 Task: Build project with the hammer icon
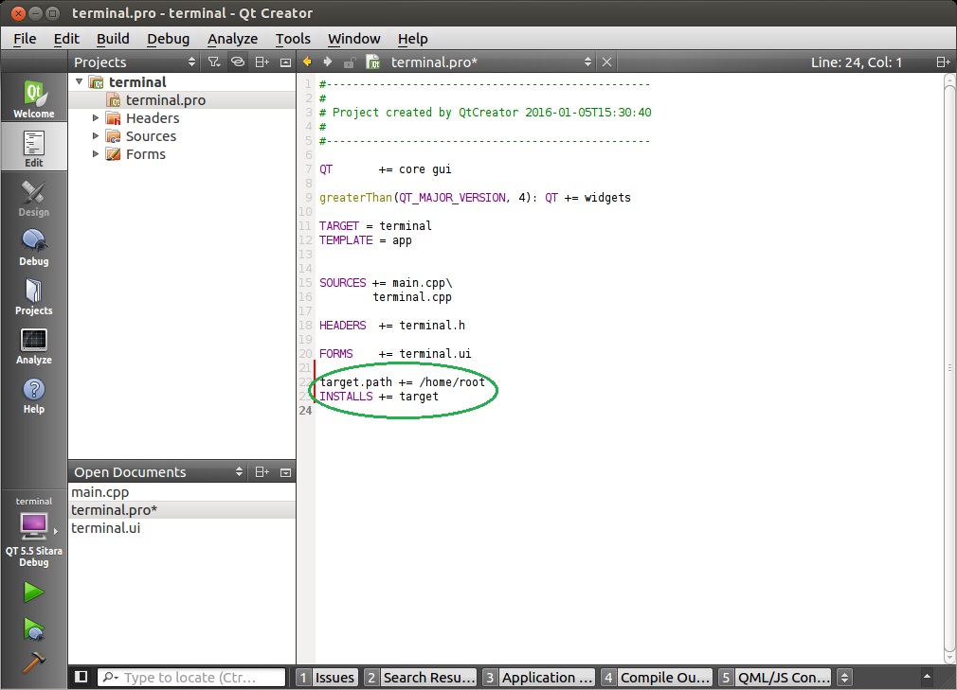point(33,662)
